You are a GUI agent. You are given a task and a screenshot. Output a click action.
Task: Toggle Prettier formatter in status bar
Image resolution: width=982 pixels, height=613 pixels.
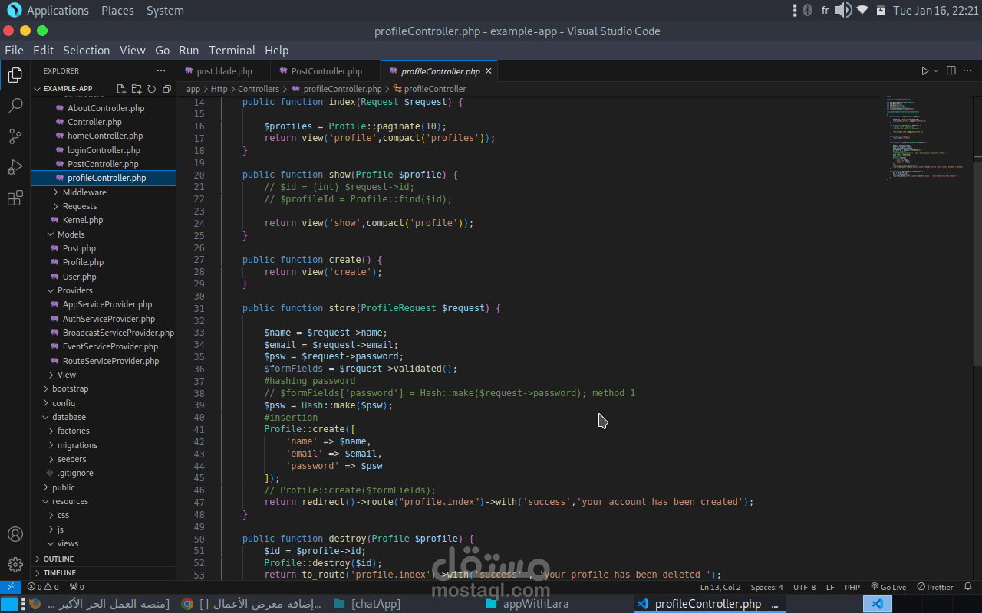click(935, 587)
